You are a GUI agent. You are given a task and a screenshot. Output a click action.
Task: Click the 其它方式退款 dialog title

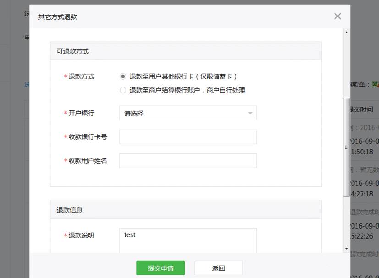point(58,17)
